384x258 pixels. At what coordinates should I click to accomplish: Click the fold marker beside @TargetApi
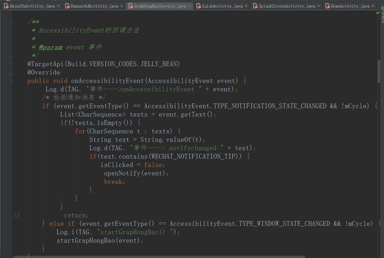point(11,64)
